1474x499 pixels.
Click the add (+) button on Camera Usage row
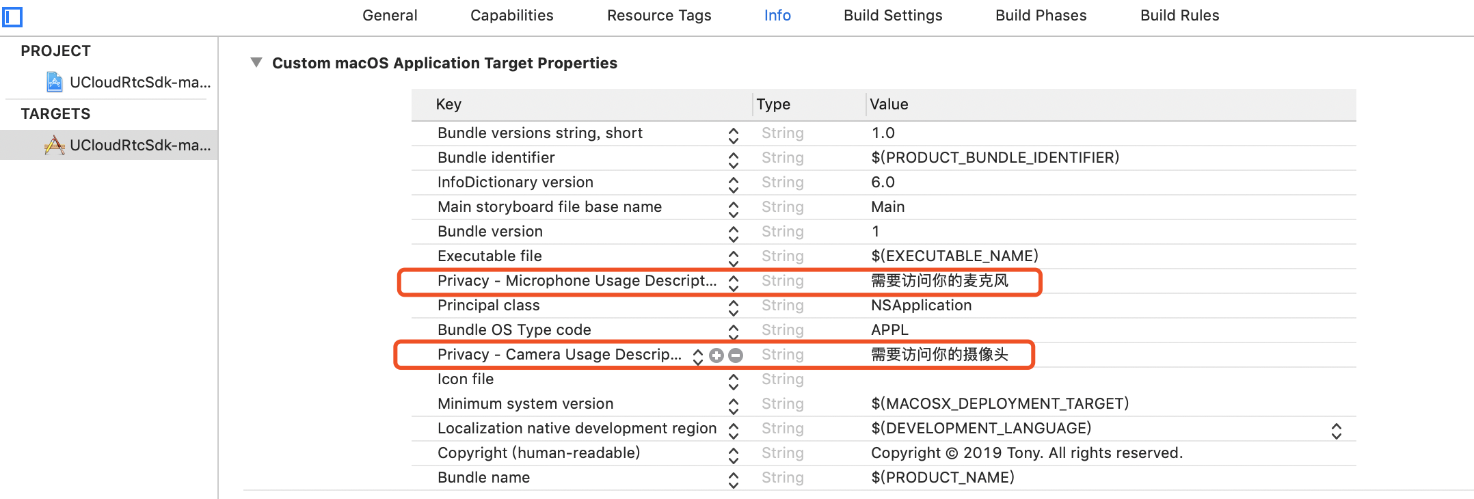[x=716, y=355]
